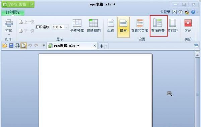
Task: Redo with the curved right arrow icon
Action: point(36,46)
